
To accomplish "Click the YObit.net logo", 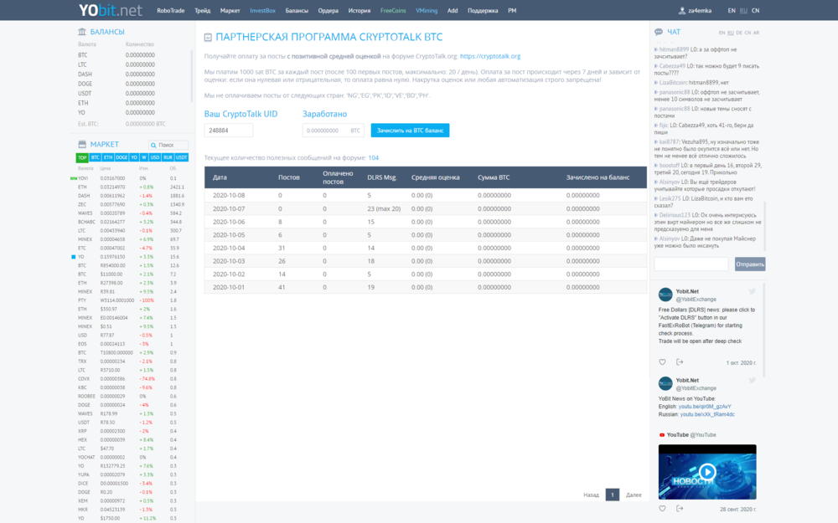I will (x=110, y=10).
